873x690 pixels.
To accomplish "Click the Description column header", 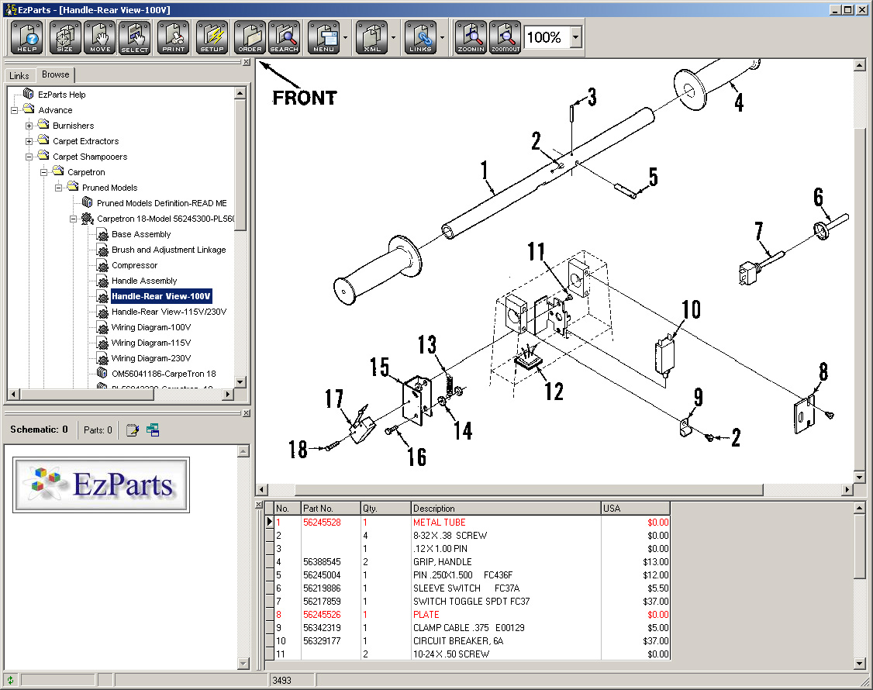I will click(x=506, y=509).
